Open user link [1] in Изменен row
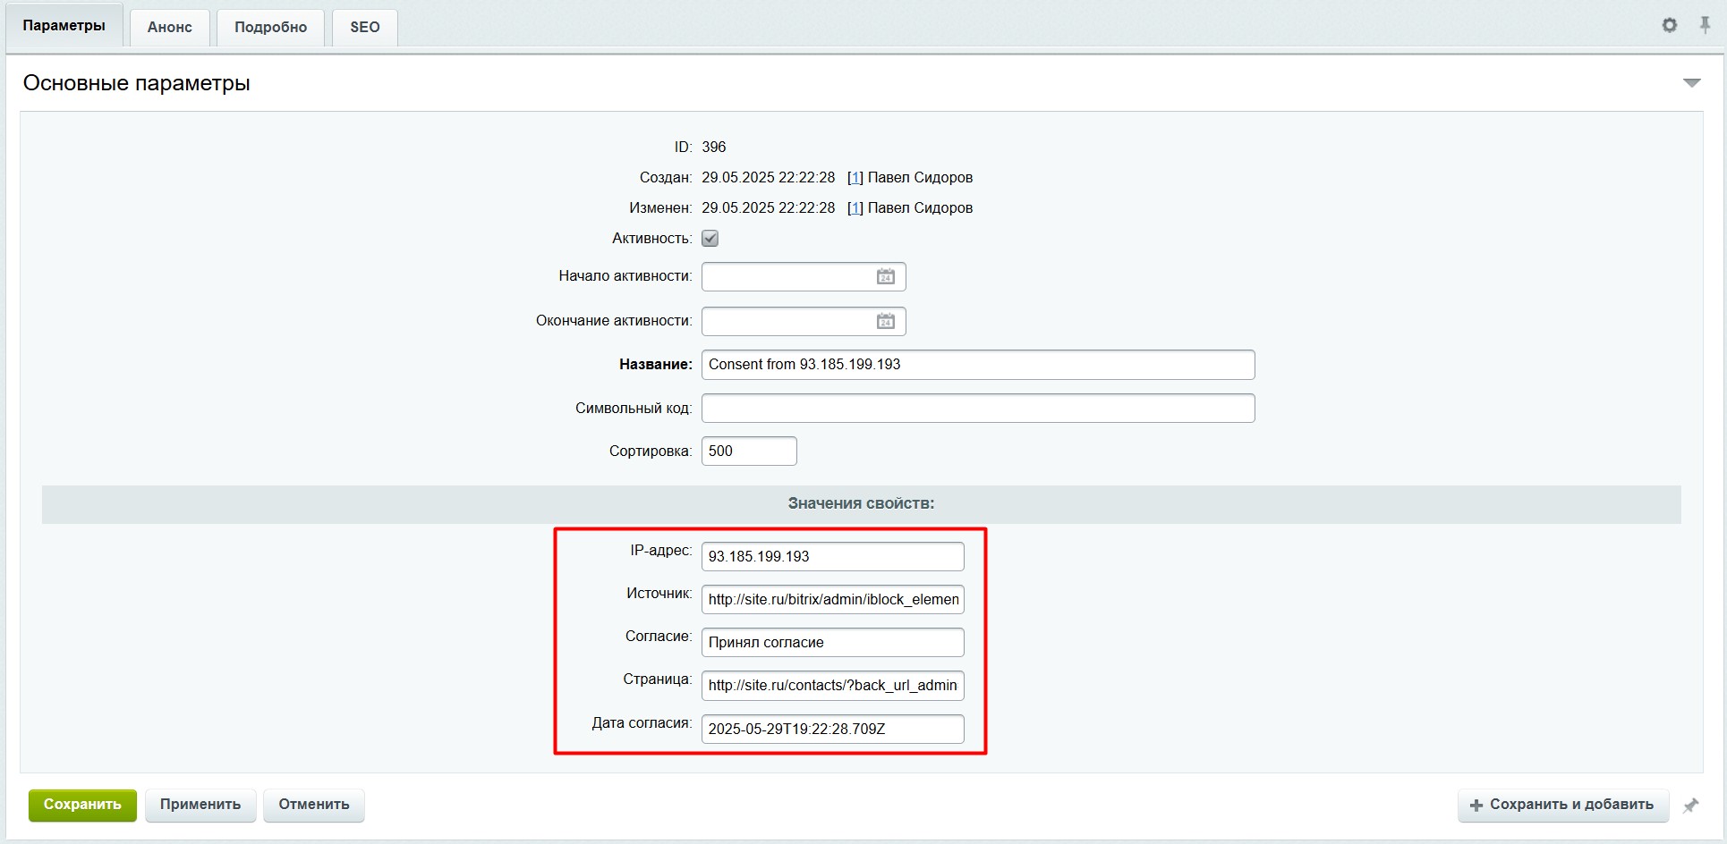 pos(855,208)
